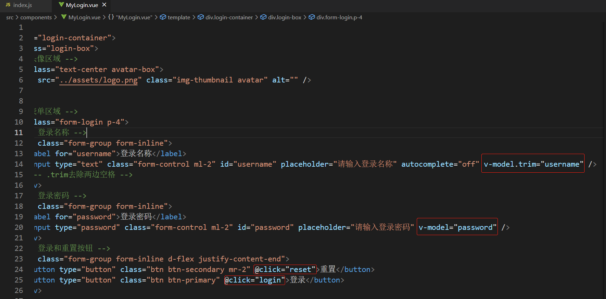Click the div.form-login.p-4 breadcrumb cube icon
Image resolution: width=606 pixels, height=299 pixels.
[312, 17]
